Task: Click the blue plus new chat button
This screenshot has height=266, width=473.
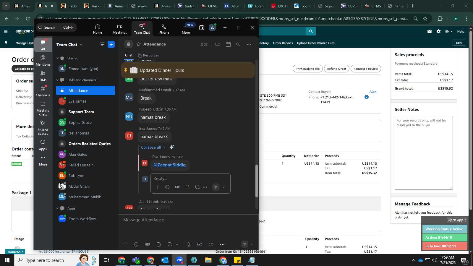Action: point(111,44)
